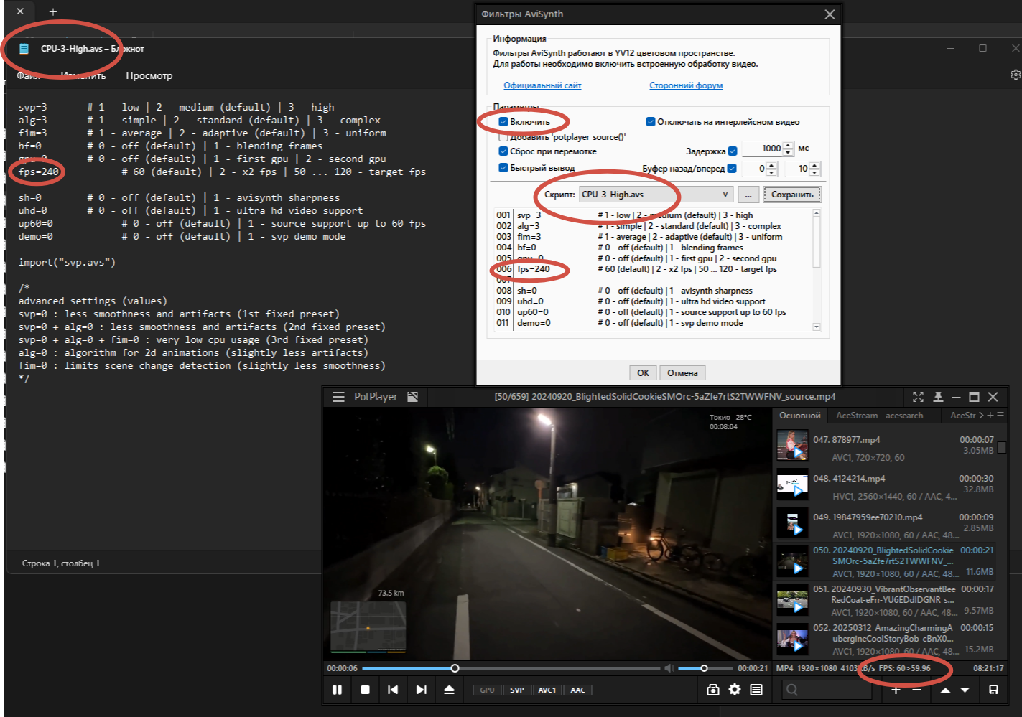Expand more playlist tabs with the chevron
Image resolution: width=1022 pixels, height=717 pixels.
[982, 416]
